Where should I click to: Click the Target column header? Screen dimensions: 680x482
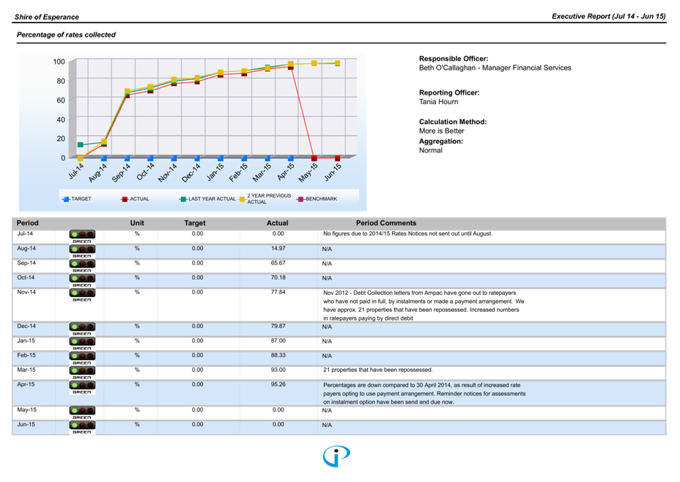pos(195,223)
